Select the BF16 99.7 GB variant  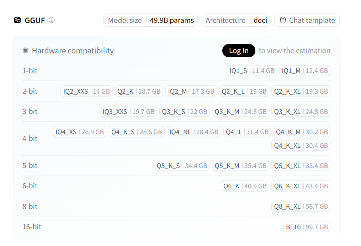307,227
